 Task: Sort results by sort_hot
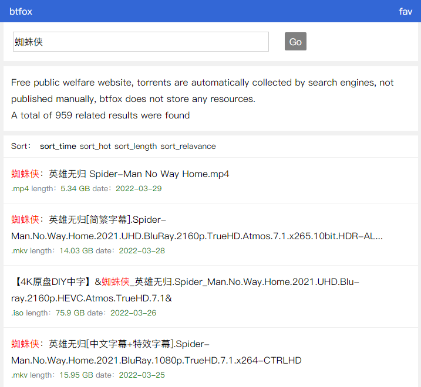tap(95, 146)
